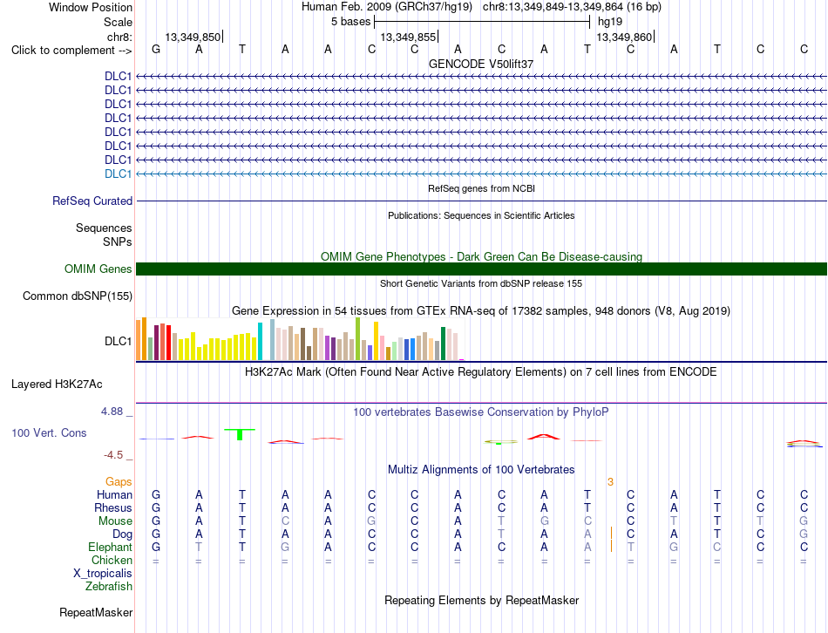This screenshot has width=828, height=633.
Task: Click the RefSeq Curated intron line
Action: (x=481, y=201)
